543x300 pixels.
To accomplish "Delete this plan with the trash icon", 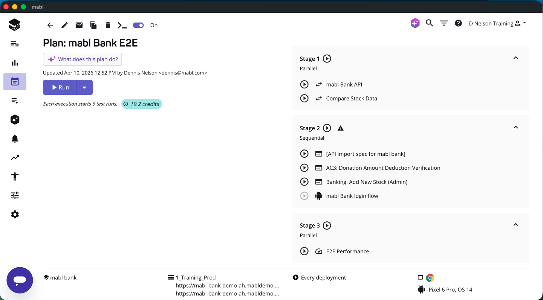I will coord(108,25).
